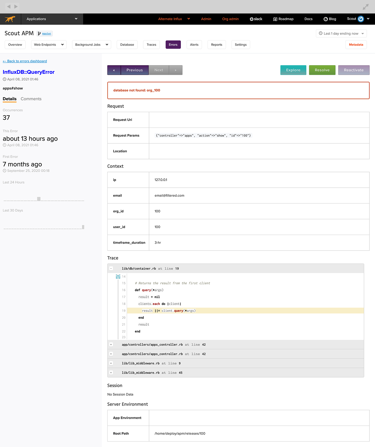
Task: Open the Docs link
Action: click(x=308, y=19)
